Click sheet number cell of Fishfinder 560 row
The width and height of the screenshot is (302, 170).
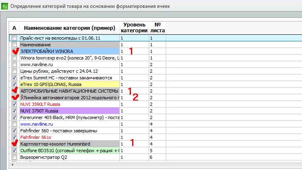157,131
